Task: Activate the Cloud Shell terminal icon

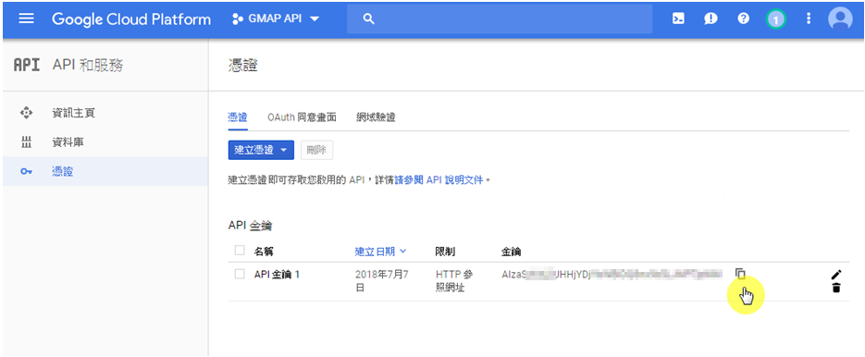Action: pyautogui.click(x=678, y=18)
